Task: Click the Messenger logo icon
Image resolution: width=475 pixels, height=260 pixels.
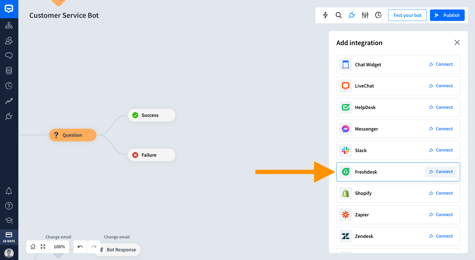Action: click(346, 129)
